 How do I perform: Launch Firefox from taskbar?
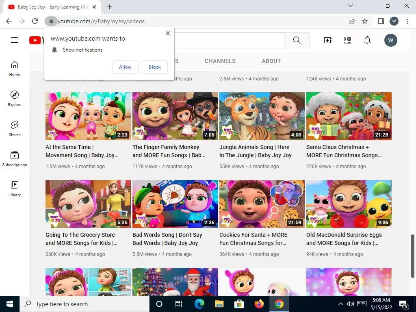[x=259, y=304]
